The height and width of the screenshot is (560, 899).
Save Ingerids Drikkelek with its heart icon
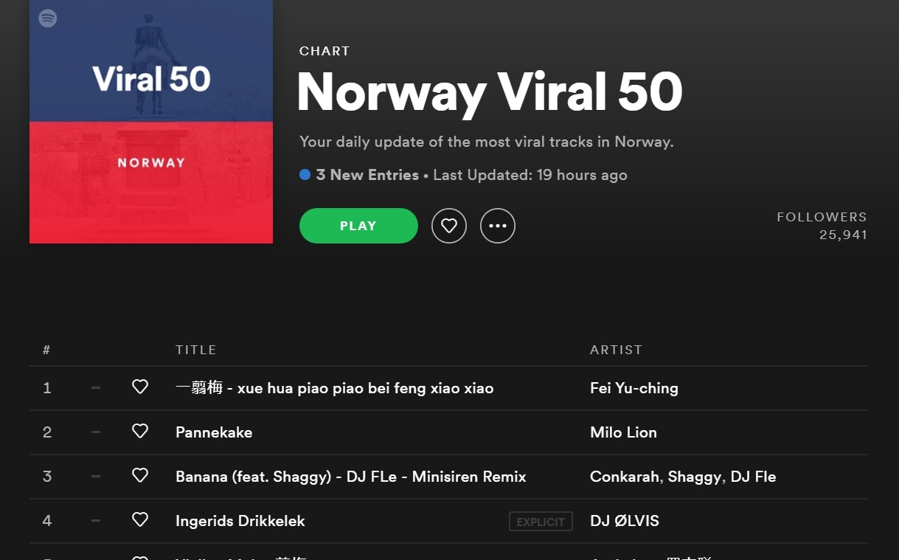click(140, 520)
